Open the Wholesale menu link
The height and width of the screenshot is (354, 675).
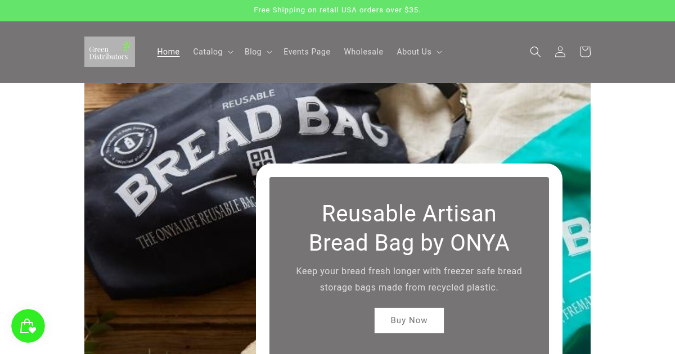click(363, 52)
